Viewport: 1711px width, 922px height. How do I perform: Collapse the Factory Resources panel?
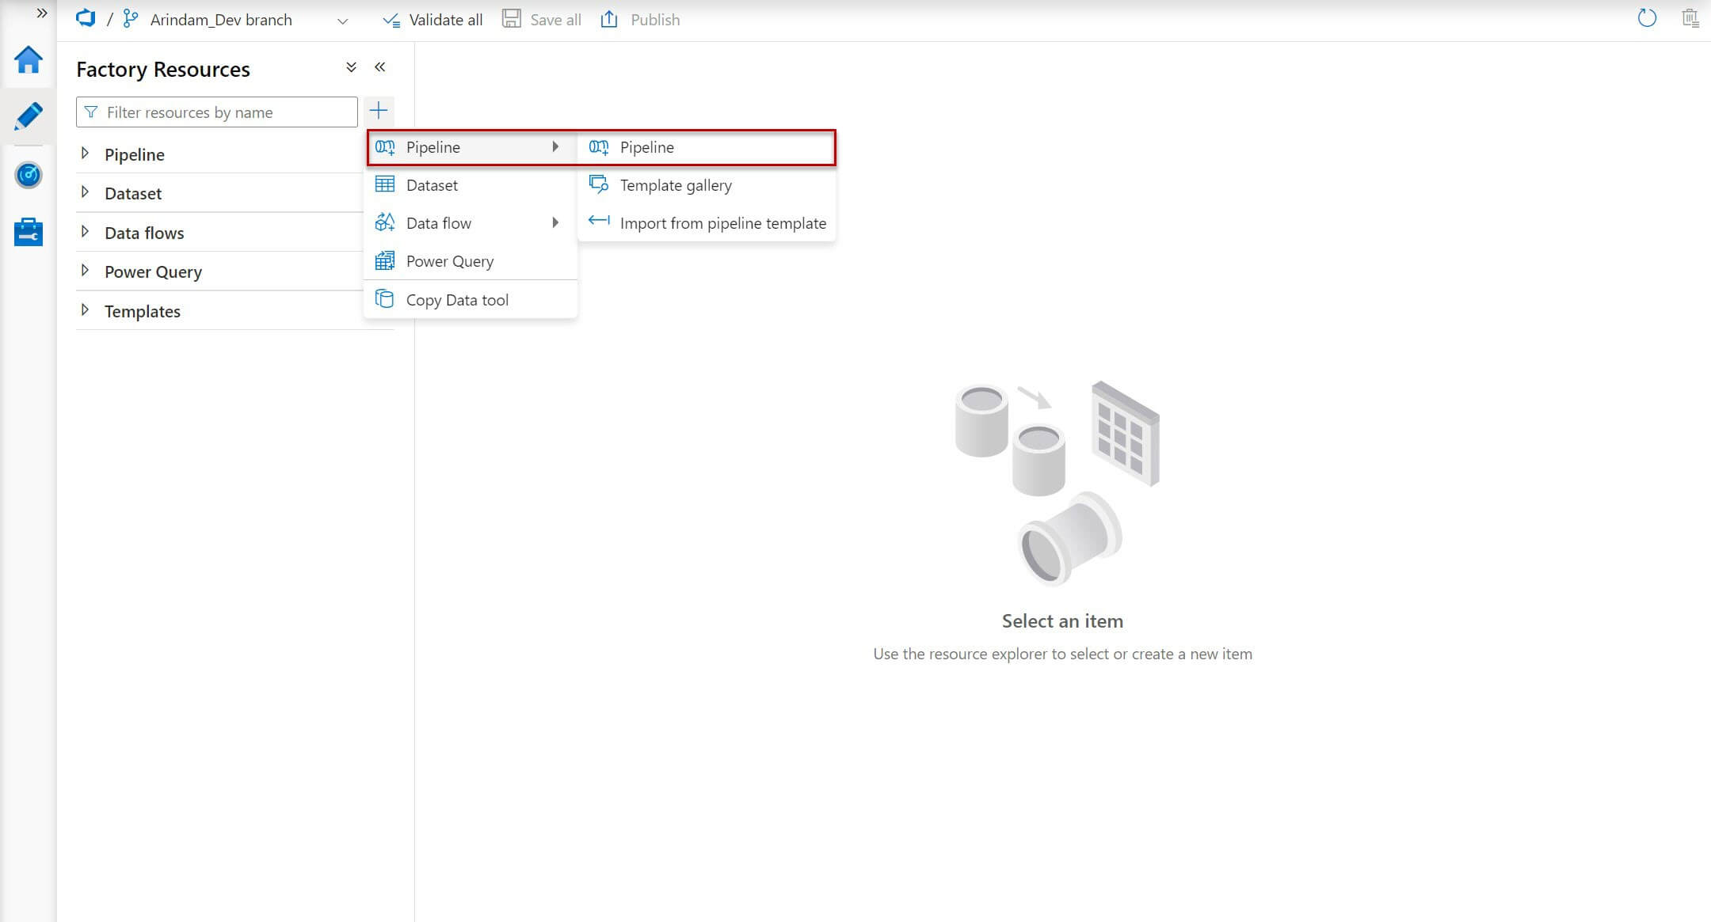380,67
